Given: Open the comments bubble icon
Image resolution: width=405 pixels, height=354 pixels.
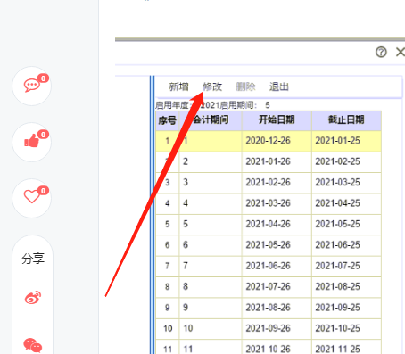Looking at the screenshot, I should point(31,86).
